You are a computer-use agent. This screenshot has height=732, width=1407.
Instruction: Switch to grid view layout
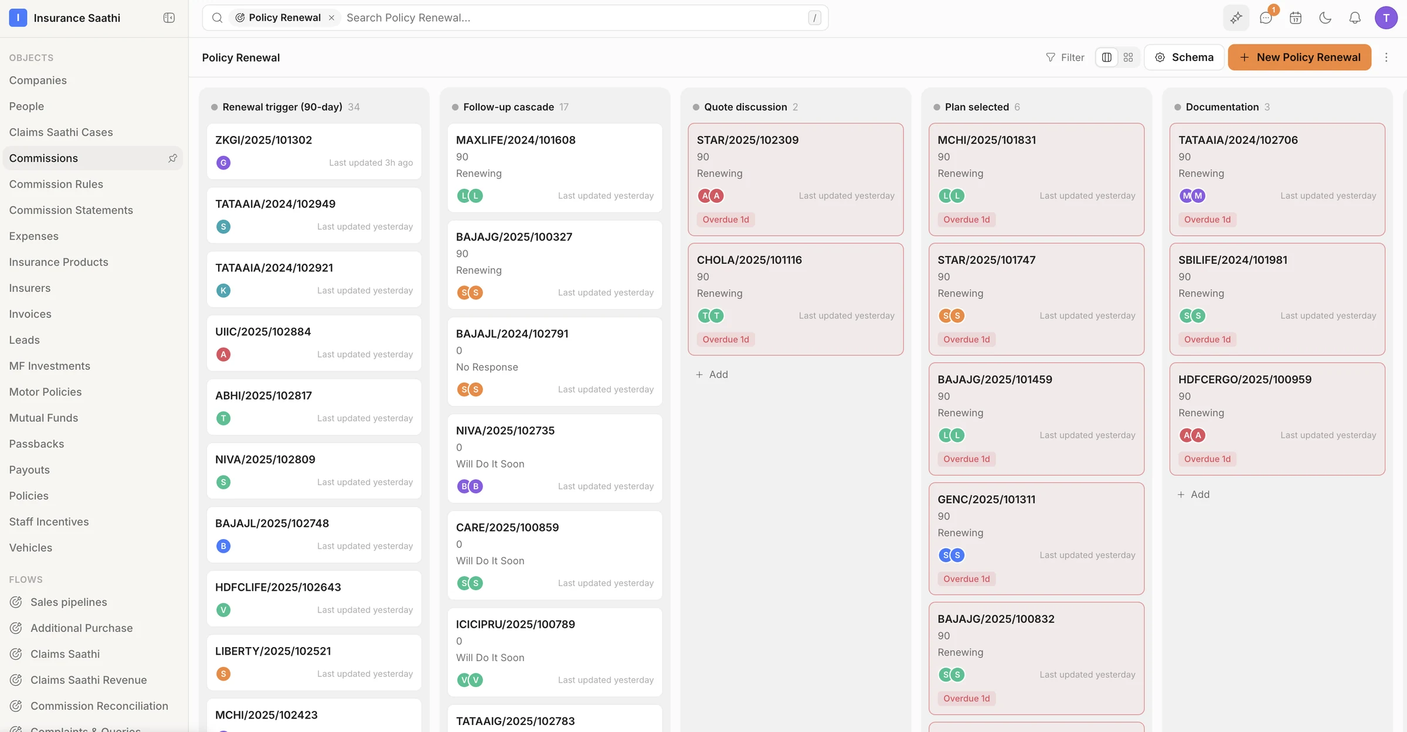click(1128, 57)
